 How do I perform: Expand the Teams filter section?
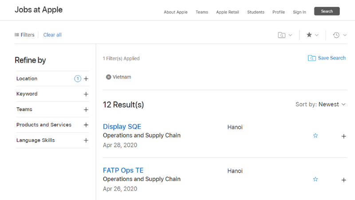tap(86, 110)
